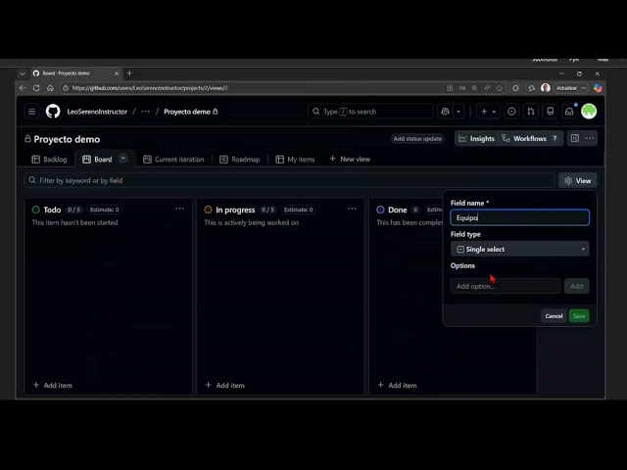Open the View settings button

click(577, 180)
